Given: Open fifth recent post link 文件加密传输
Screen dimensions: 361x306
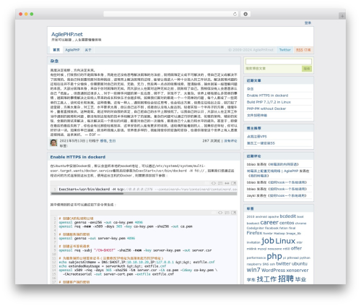Looking at the screenshot, I should (257, 115).
